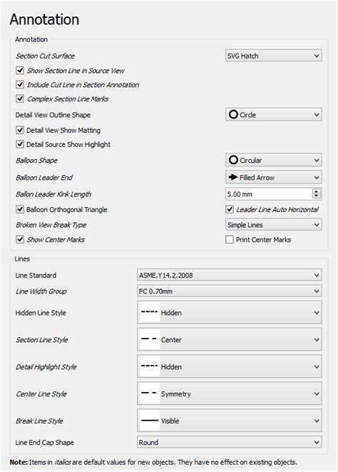Toggle Show Section Line in Source View

click(x=20, y=71)
